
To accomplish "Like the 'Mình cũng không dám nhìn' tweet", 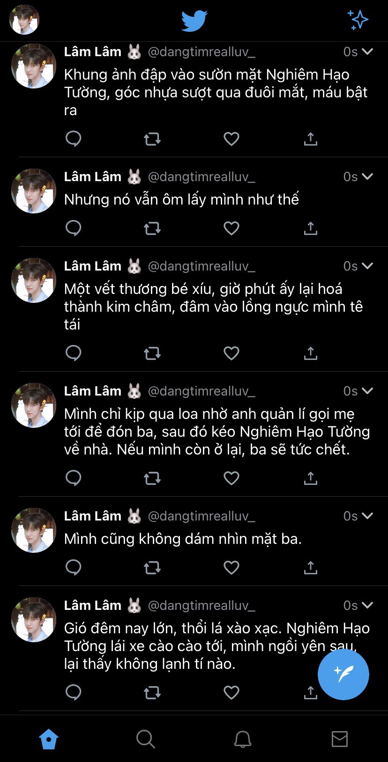I will (x=231, y=567).
